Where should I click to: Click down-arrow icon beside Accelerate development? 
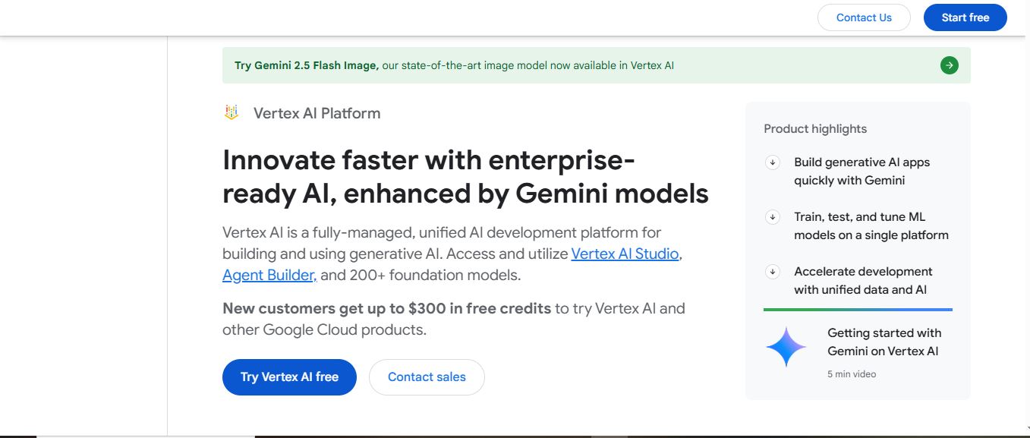tap(773, 272)
